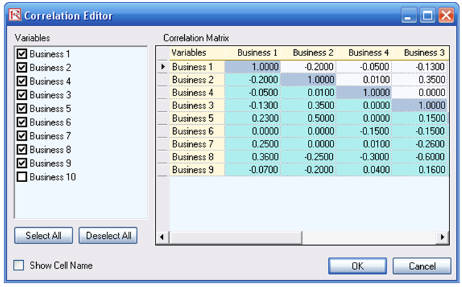Select the Business 2 row label in matrix
The width and height of the screenshot is (462, 287).
coord(197,79)
